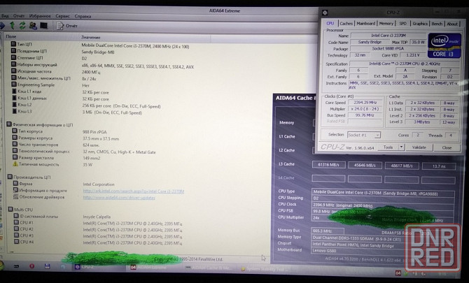469x283 pixels.
Task: Click the green Refresh arrows toolbar icon
Action: point(22,26)
